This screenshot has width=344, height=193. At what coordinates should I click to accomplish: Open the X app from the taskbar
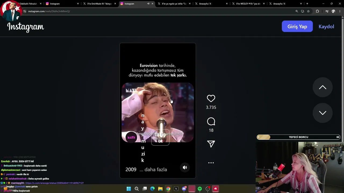(176, 189)
